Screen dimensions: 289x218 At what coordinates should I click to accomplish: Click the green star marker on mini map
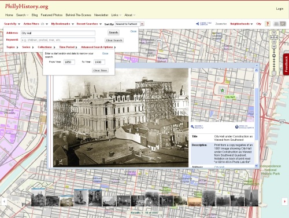pyautogui.click(x=223, y=90)
